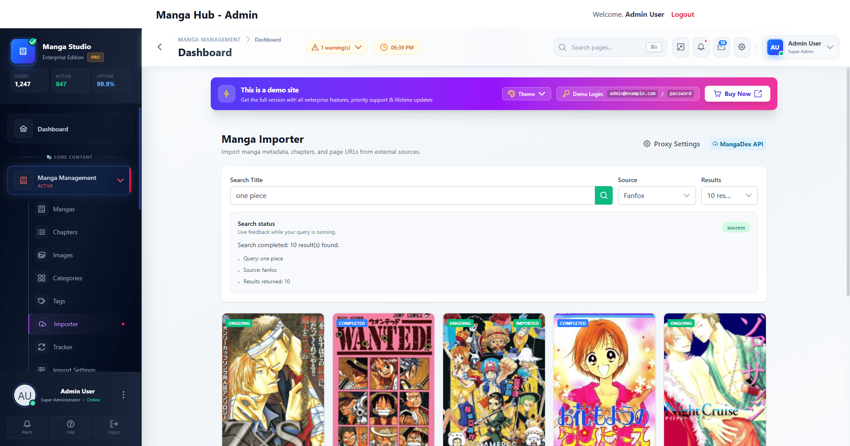Image resolution: width=850 pixels, height=446 pixels.
Task: Toggle fullscreen with the expand icon
Action: (x=681, y=47)
